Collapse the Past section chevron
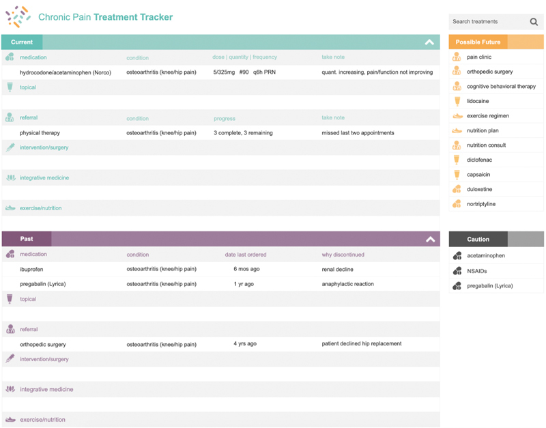The image size is (546, 428). 430,240
